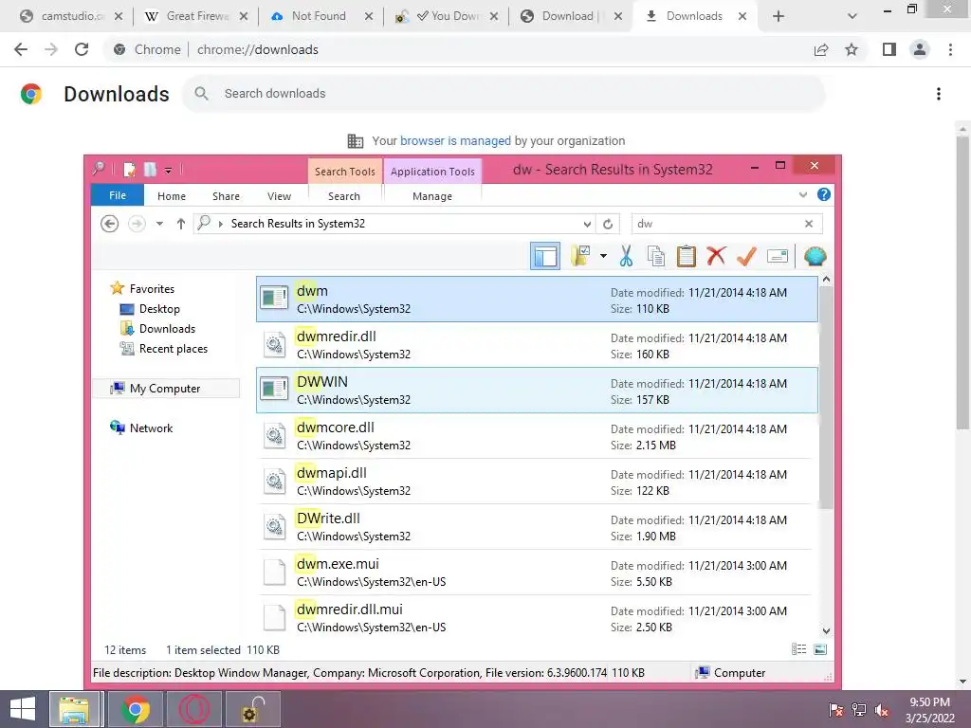Click the Copy pages icon
971x728 pixels.
click(x=656, y=256)
